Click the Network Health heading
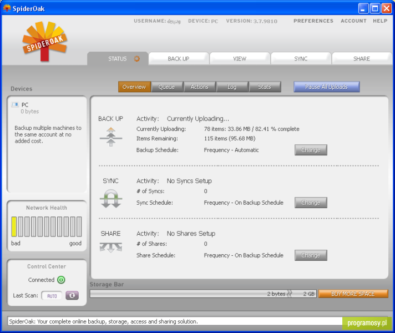This screenshot has width=395, height=333. [47, 208]
